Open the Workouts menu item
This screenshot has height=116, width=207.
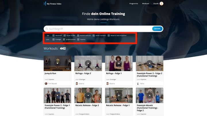(x=145, y=3)
